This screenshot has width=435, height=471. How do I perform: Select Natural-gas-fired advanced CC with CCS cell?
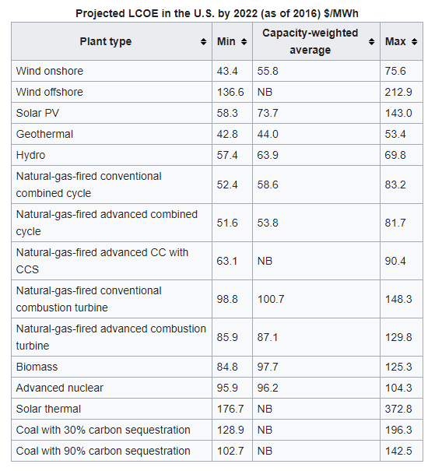pos(112,261)
